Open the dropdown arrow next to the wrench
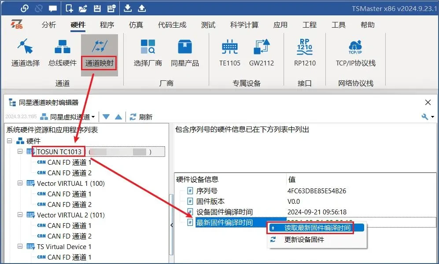 click(432, 117)
